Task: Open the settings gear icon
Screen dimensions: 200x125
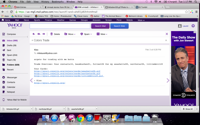Action: [193, 26]
